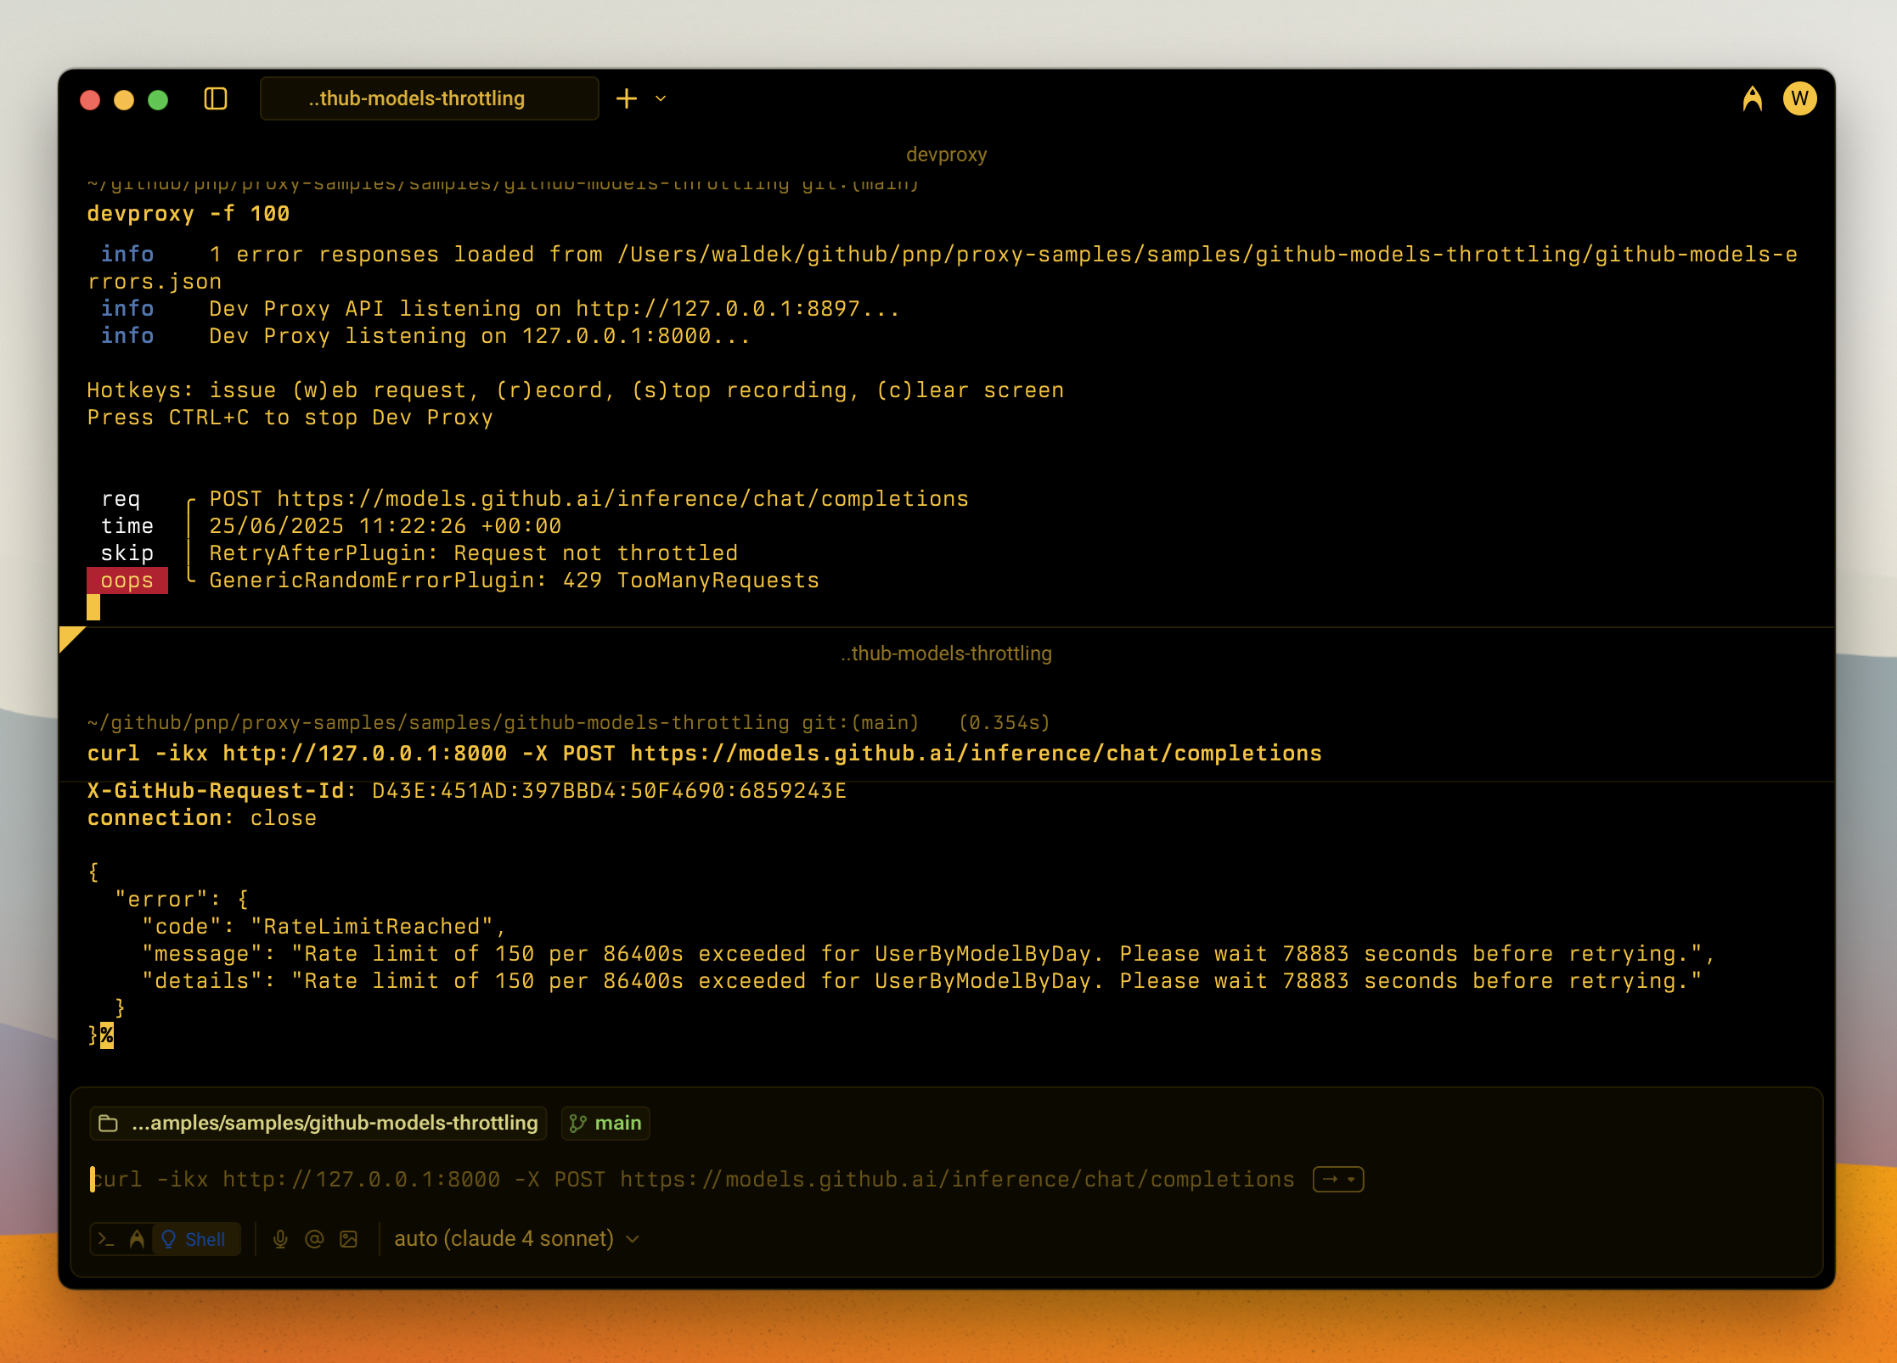The width and height of the screenshot is (1897, 1363).
Task: Open the tab list chevron next to plus
Action: coord(661,99)
